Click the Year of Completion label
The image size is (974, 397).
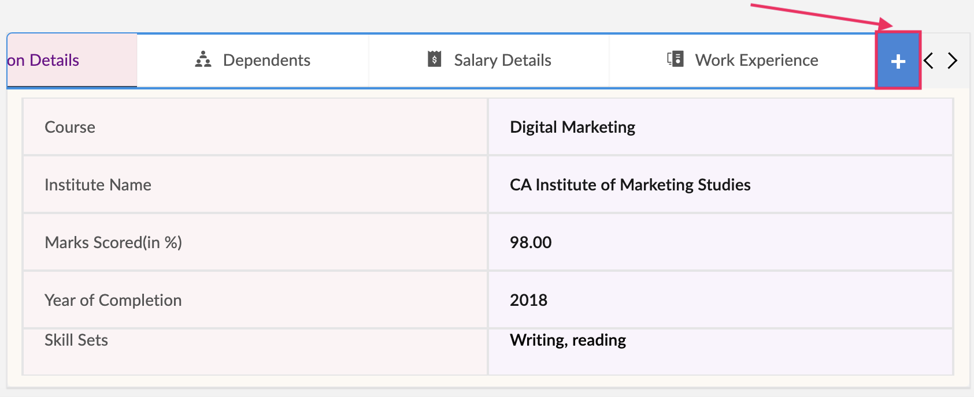[x=113, y=300]
